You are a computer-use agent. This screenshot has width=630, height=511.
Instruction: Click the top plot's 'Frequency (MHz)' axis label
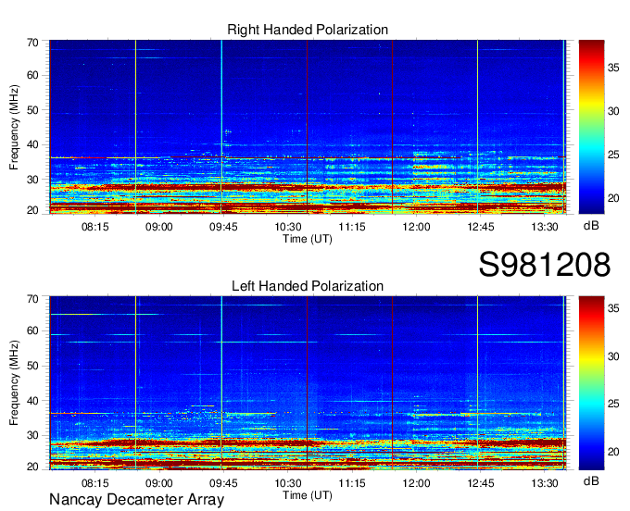tap(14, 127)
